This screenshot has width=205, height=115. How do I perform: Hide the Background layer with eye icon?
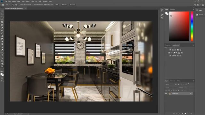tap(166, 94)
